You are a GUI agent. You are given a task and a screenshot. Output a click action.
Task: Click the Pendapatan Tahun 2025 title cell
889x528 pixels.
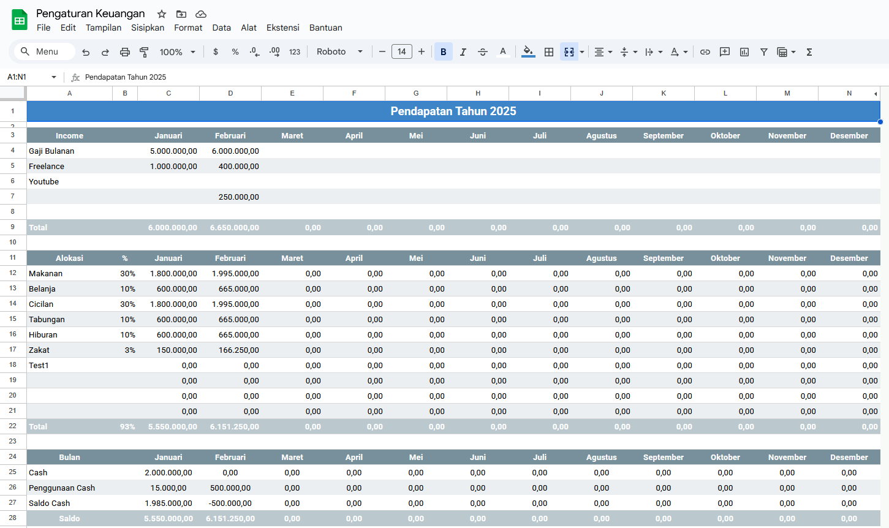point(453,111)
